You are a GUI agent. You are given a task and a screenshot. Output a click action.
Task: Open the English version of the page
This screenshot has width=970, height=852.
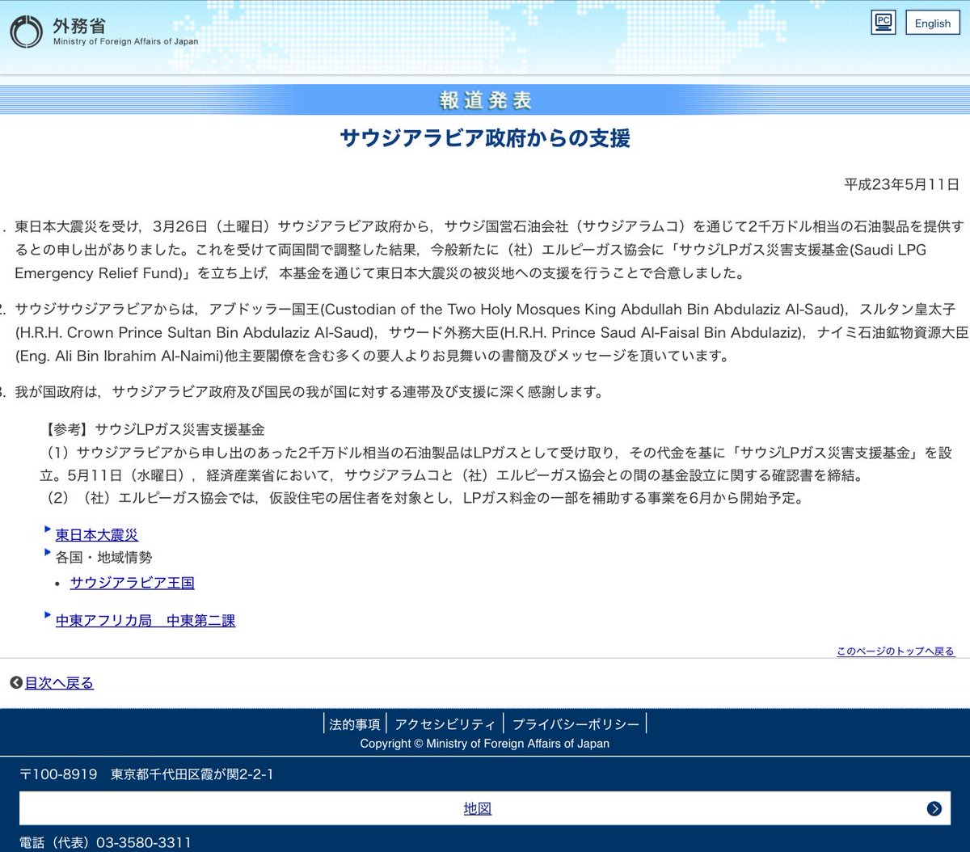pos(932,23)
